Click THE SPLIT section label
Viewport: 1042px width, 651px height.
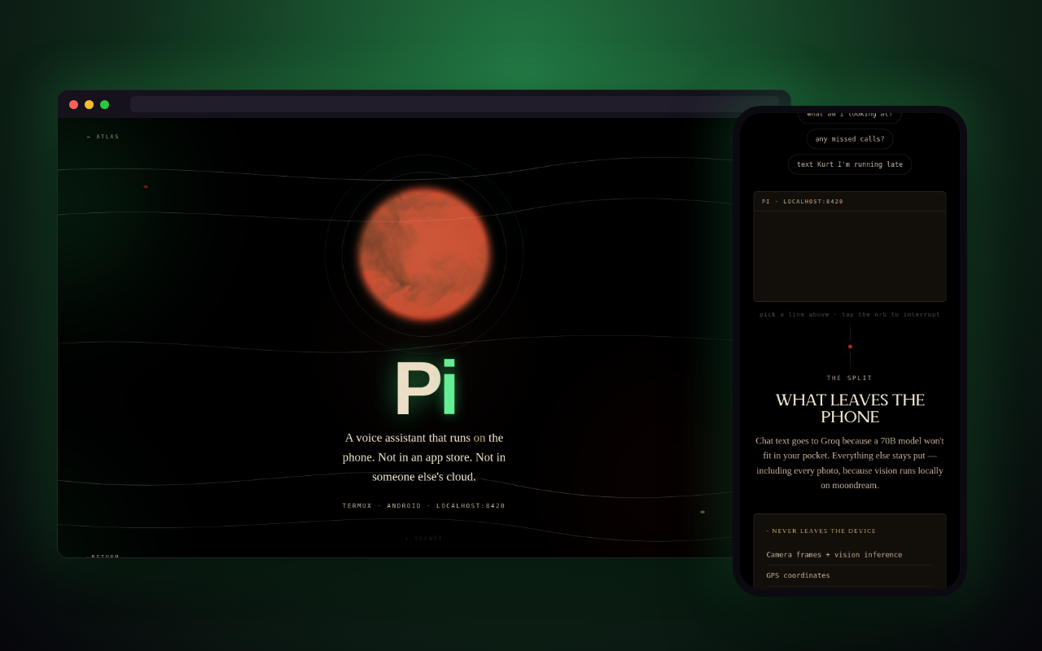click(x=850, y=378)
